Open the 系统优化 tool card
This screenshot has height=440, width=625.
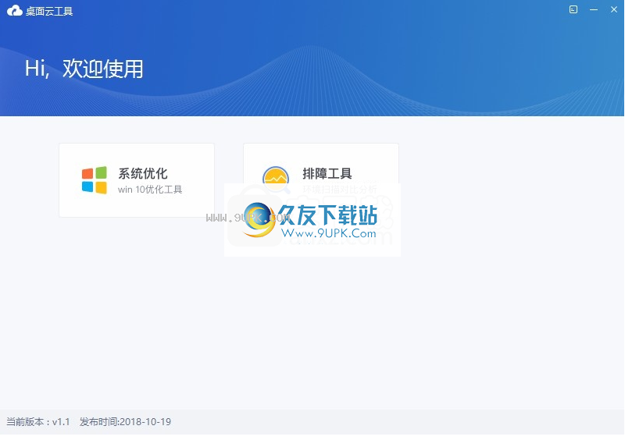137,180
